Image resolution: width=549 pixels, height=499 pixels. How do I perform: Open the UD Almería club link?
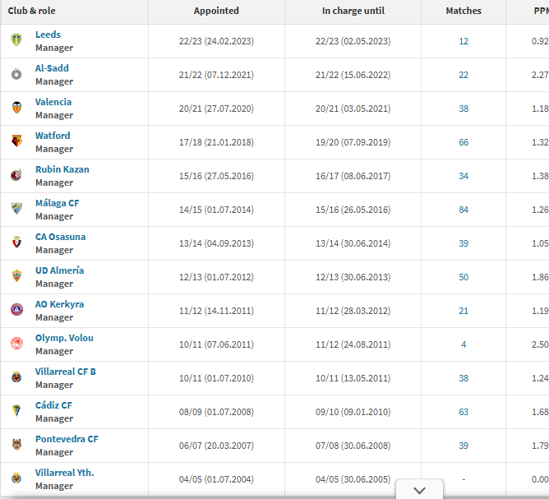click(59, 270)
